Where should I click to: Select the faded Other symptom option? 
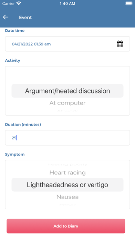pos(67,205)
